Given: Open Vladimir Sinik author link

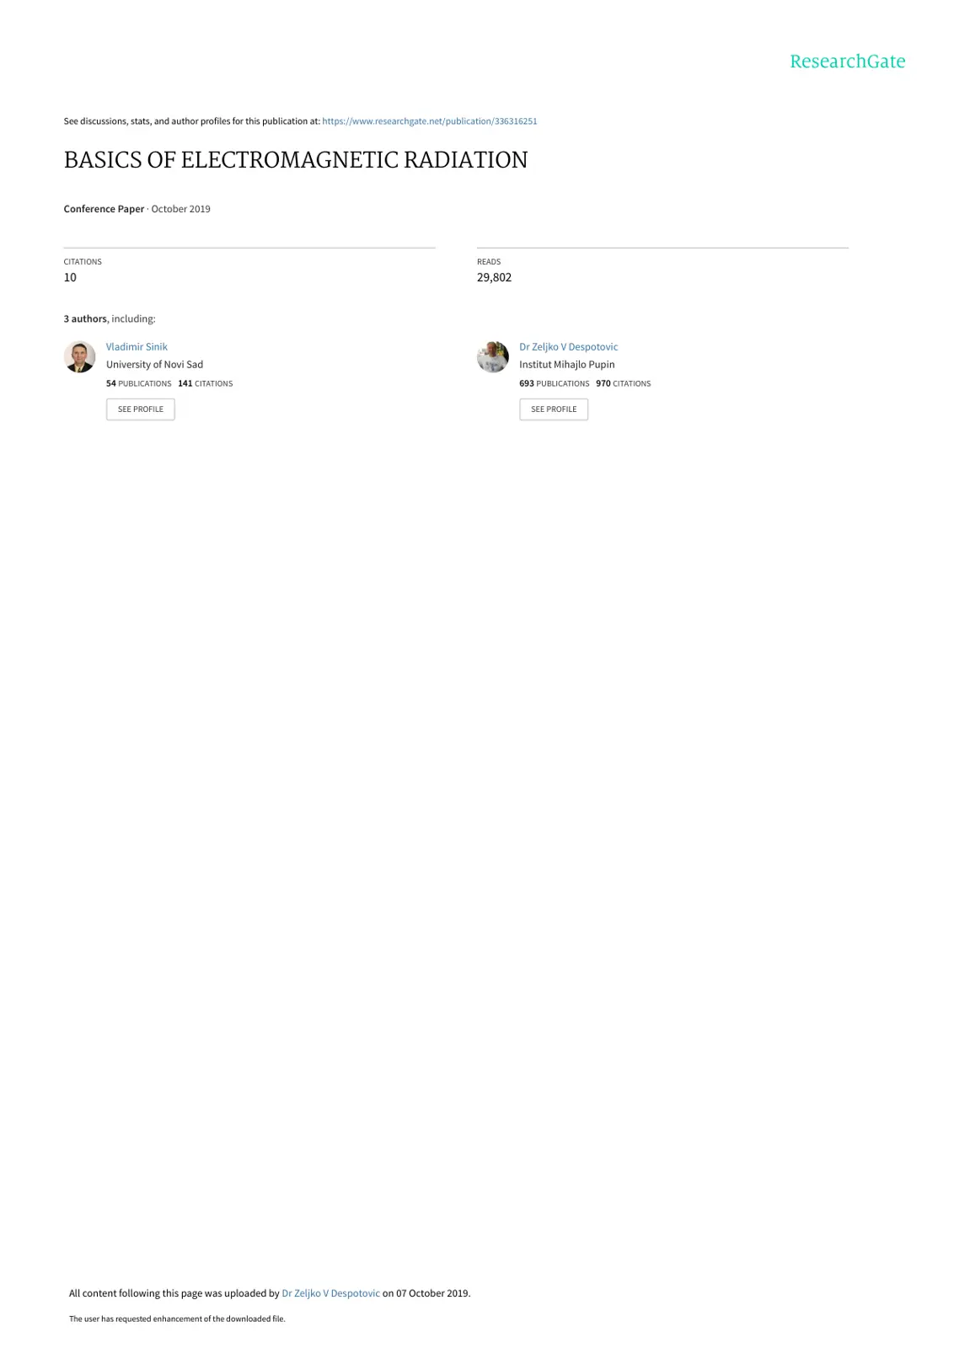Looking at the screenshot, I should coord(137,347).
